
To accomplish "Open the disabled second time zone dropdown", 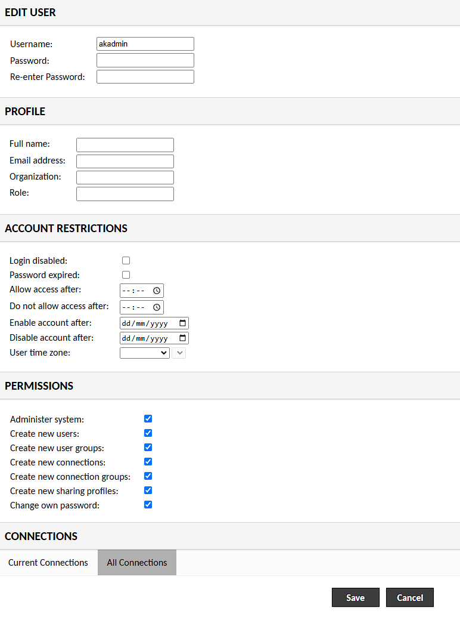I will tap(179, 353).
